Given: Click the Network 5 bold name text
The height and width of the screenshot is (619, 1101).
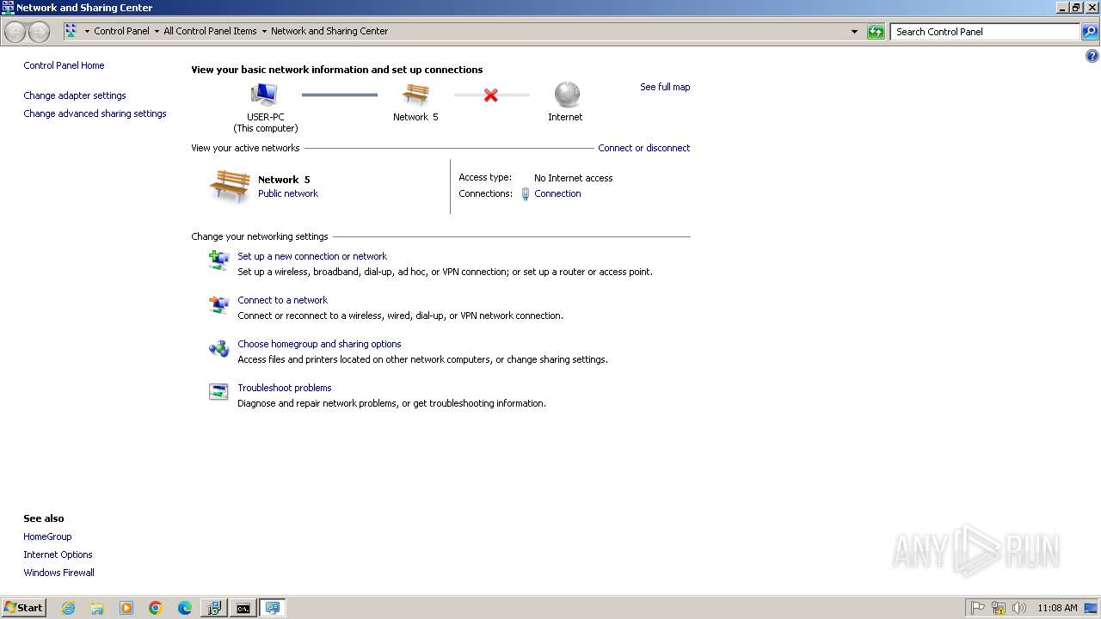Looking at the screenshot, I should click(x=284, y=180).
